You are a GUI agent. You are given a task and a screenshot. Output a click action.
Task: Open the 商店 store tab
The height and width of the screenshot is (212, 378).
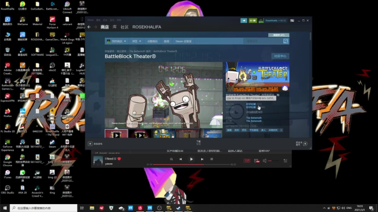104,27
